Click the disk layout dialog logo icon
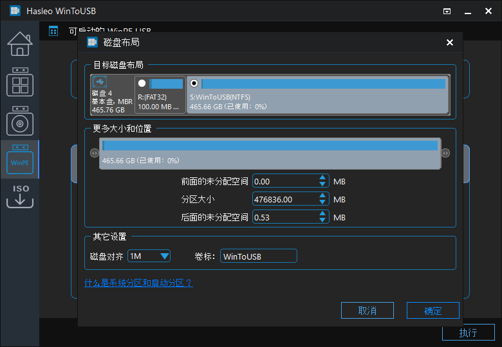 click(x=92, y=42)
